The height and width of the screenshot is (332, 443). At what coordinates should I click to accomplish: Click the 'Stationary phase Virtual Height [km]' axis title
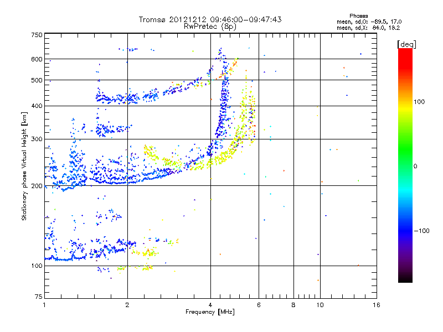pos(24,166)
